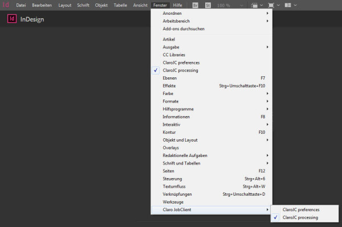Show the Informationen panel
Viewport: 342px width, 227px height.
[x=211, y=117]
